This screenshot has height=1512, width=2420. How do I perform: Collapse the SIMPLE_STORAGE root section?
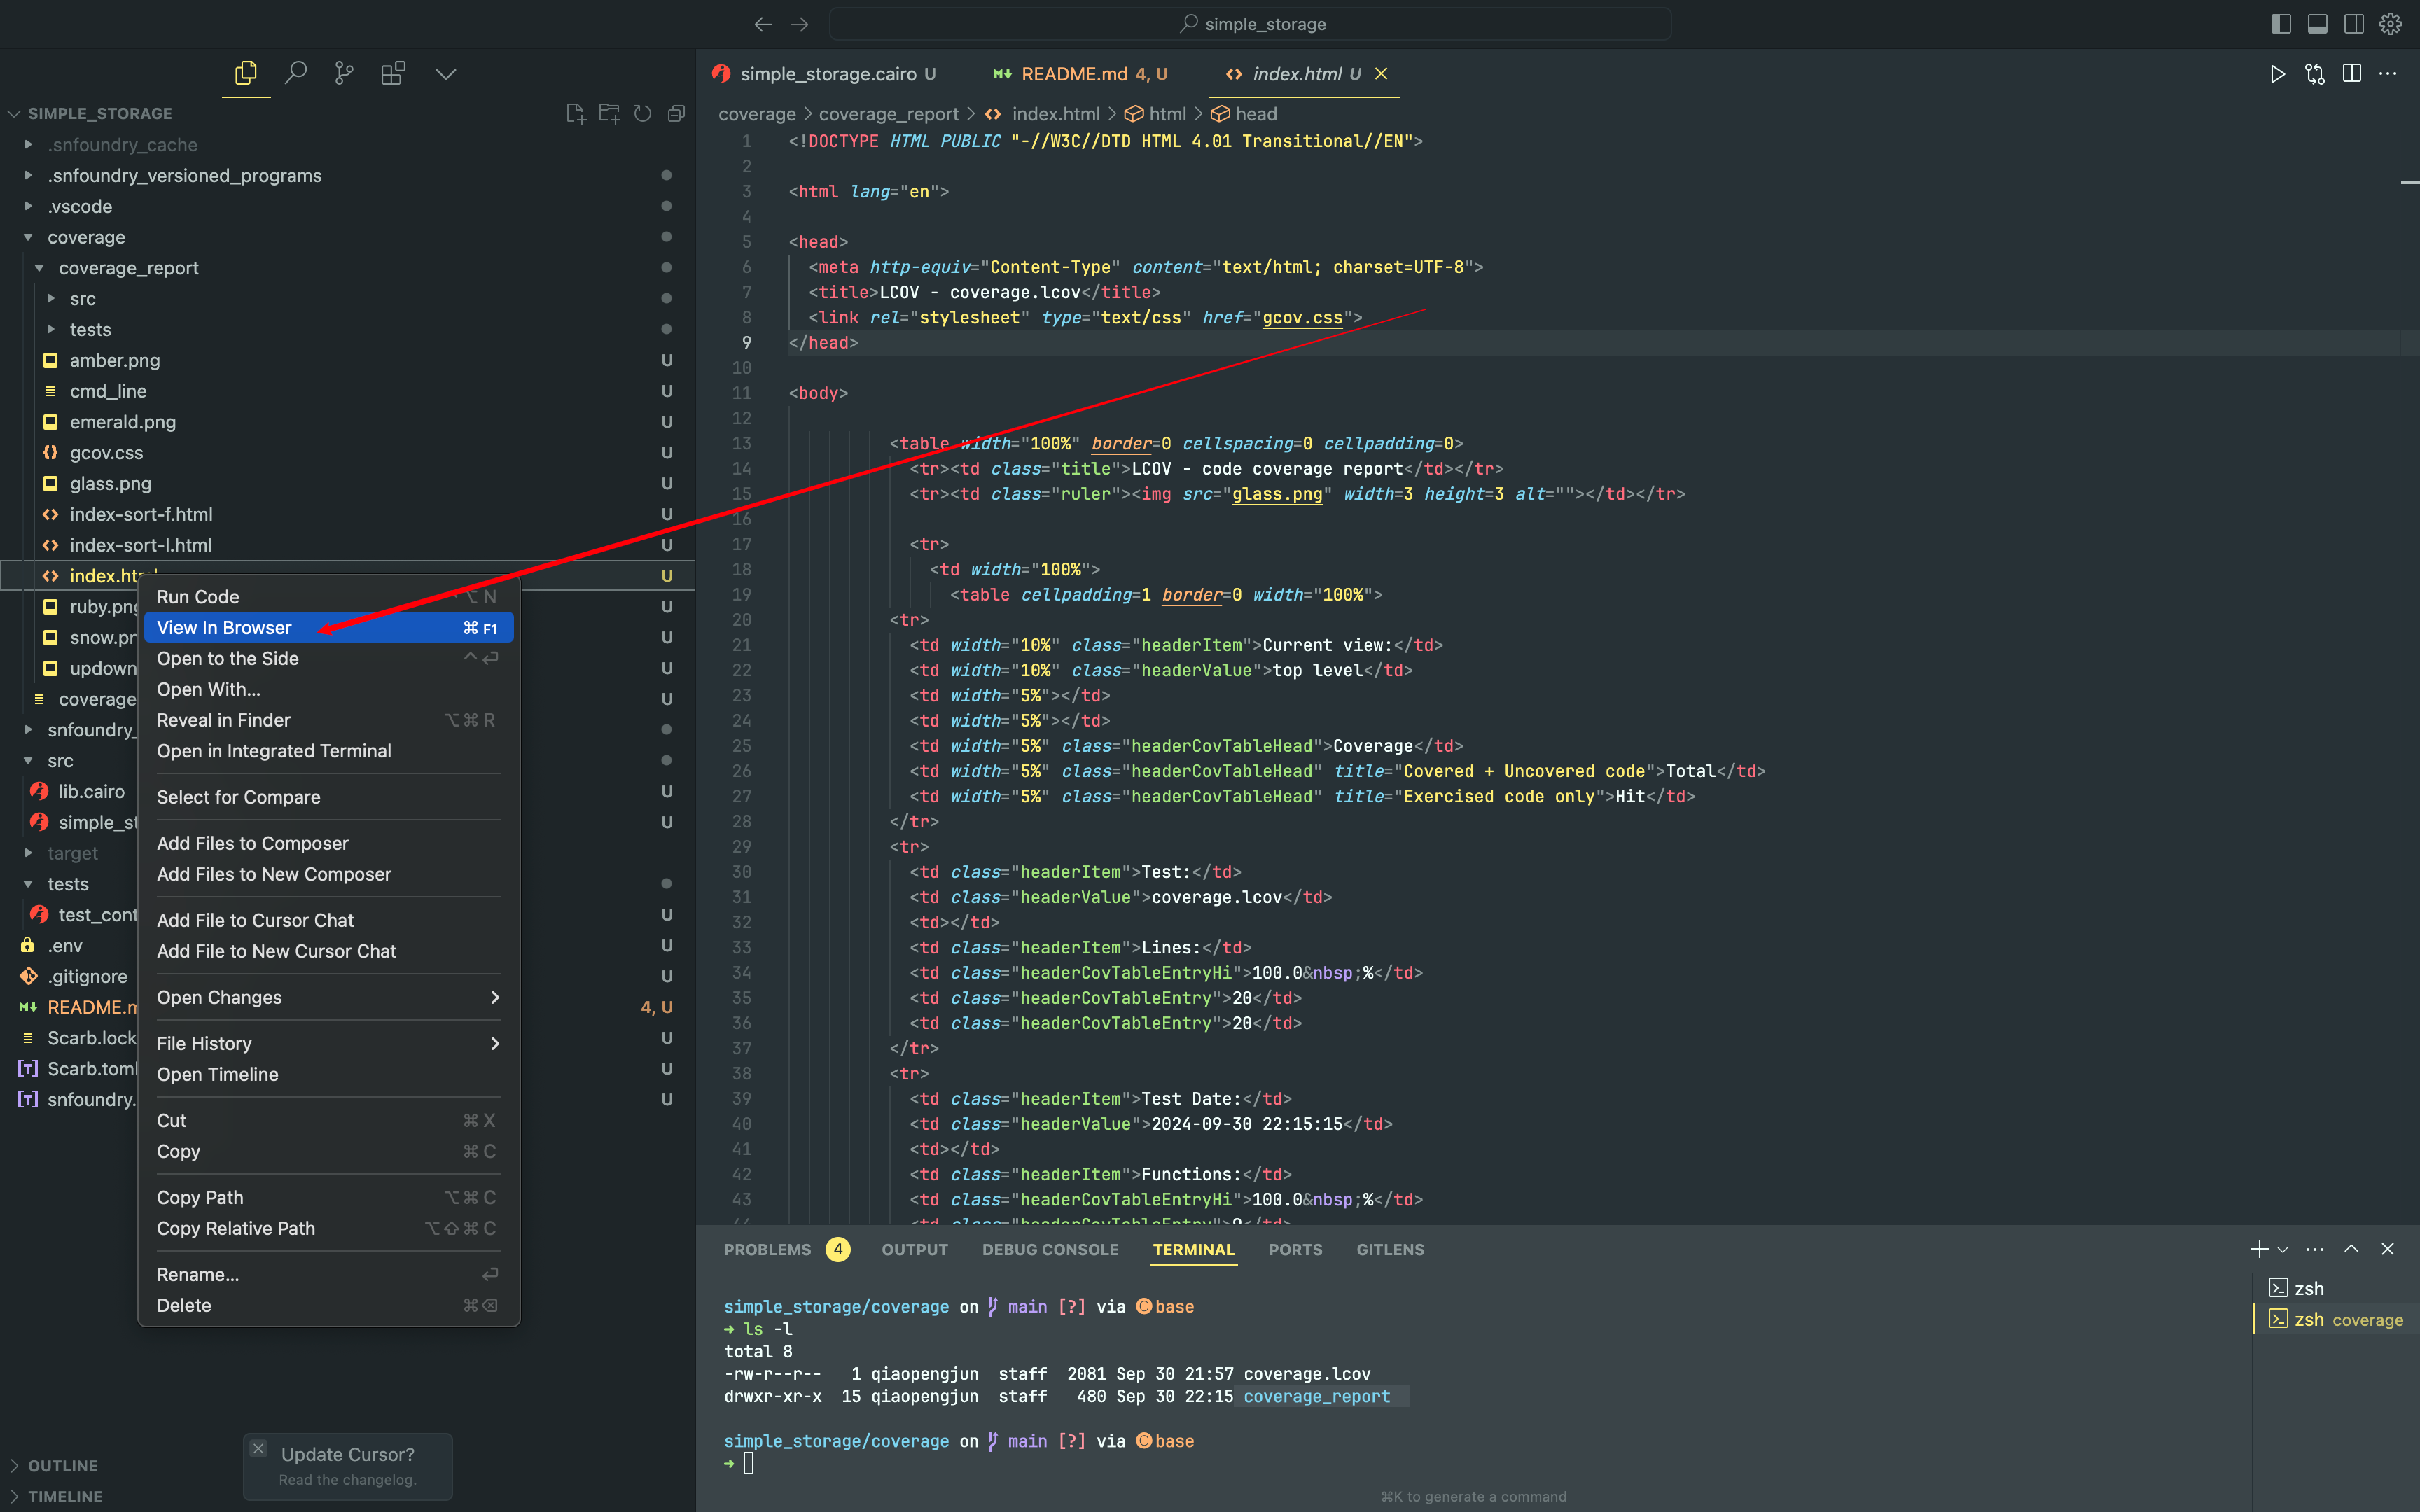click(100, 113)
